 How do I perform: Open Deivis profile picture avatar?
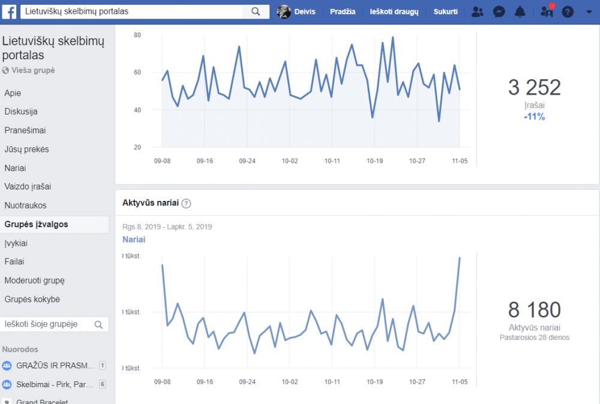(x=284, y=12)
